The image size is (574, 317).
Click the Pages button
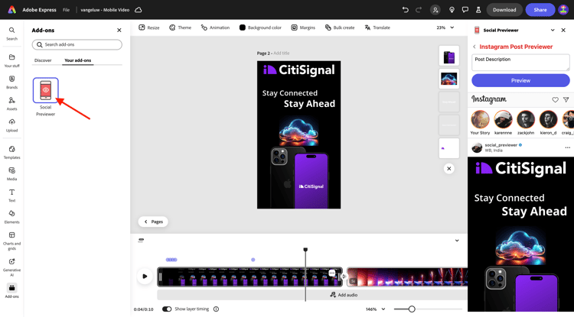pos(153,222)
